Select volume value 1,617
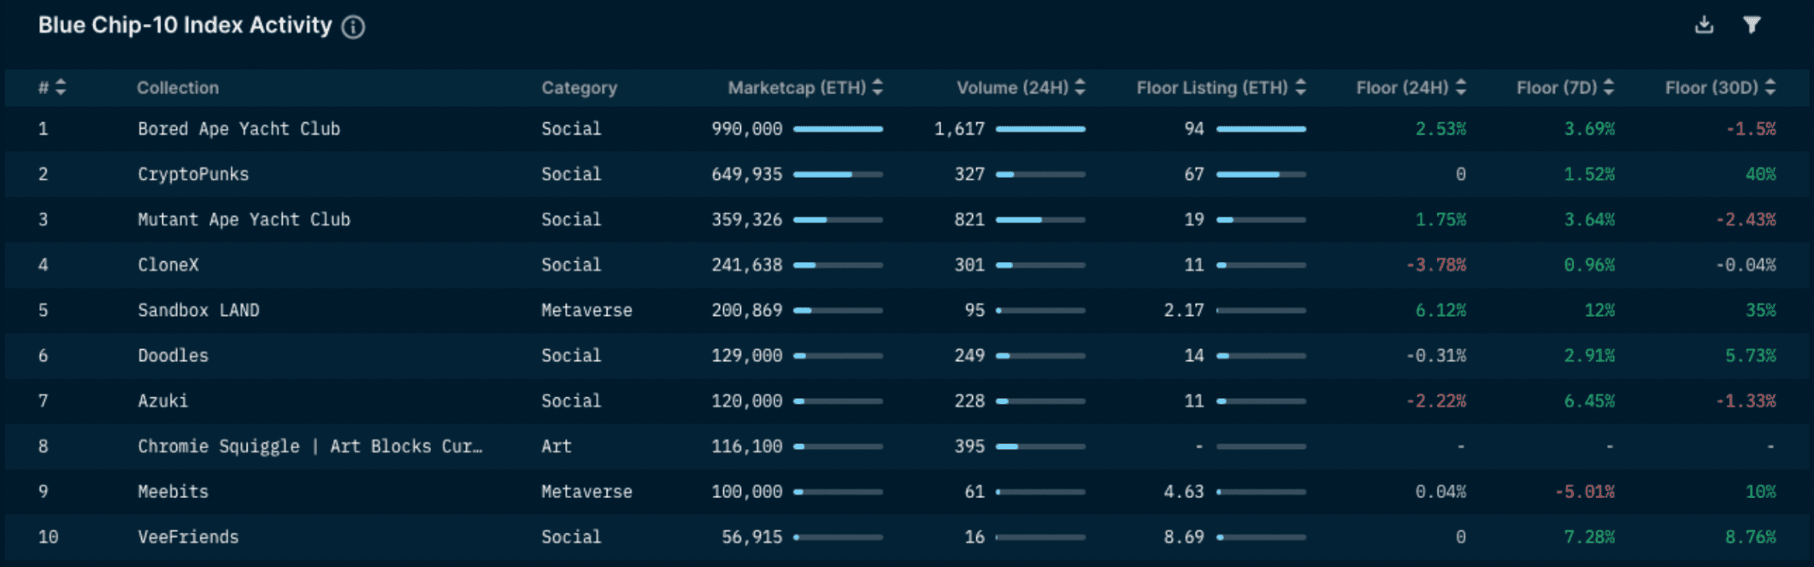1814x567 pixels. pyautogui.click(x=959, y=129)
